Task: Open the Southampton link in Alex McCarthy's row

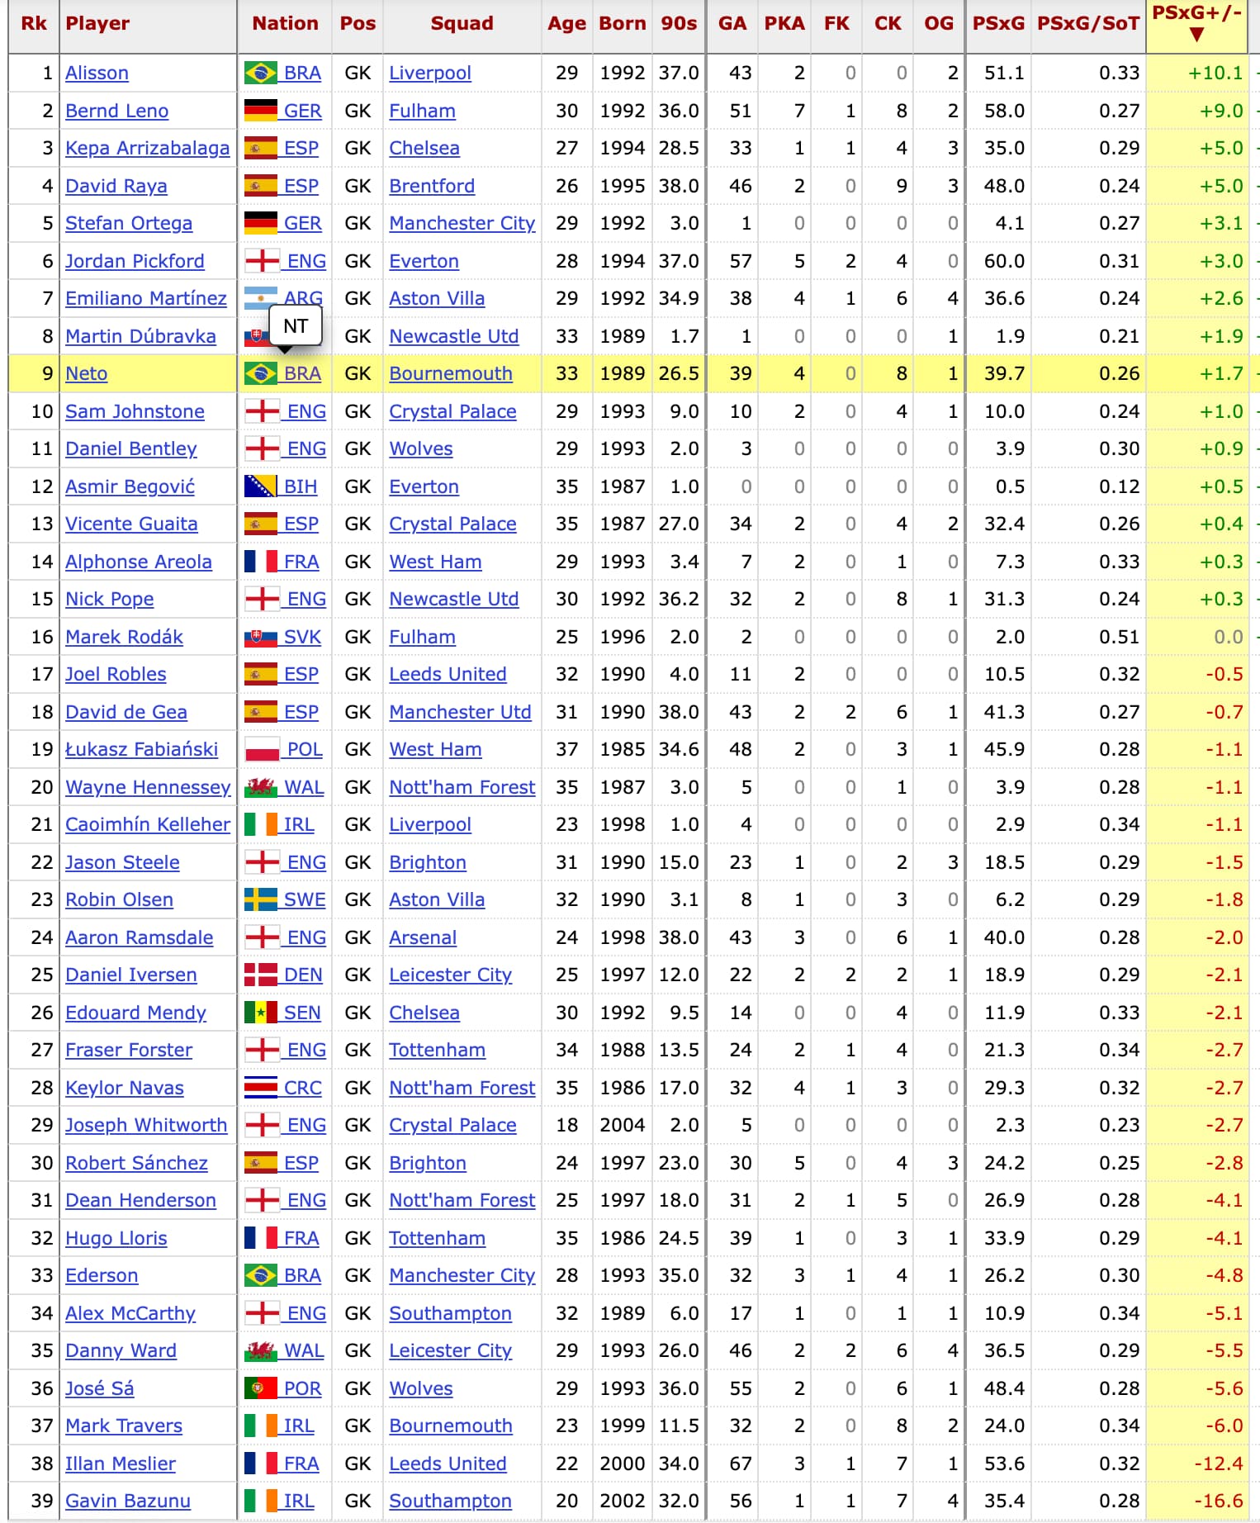Action: point(451,1313)
